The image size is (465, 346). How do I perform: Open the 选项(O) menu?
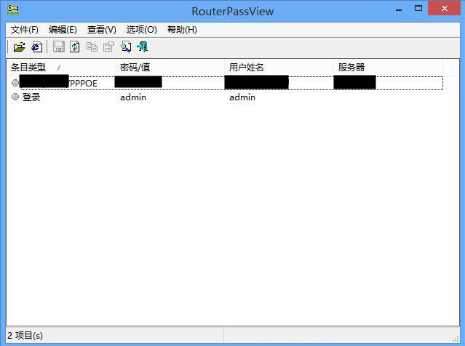(x=141, y=30)
